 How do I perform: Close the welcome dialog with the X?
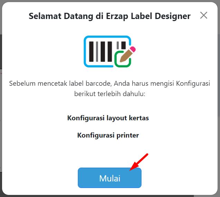204,15
